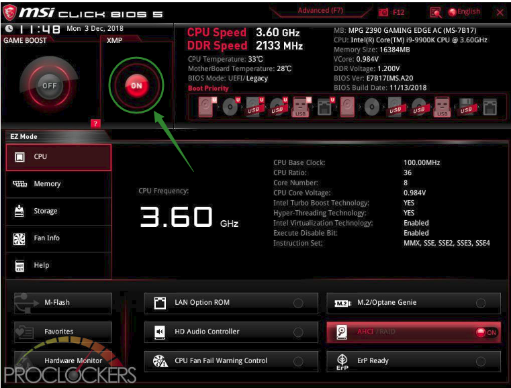Open the Fan Info section
Viewport: 511px width, 388px height.
58,238
